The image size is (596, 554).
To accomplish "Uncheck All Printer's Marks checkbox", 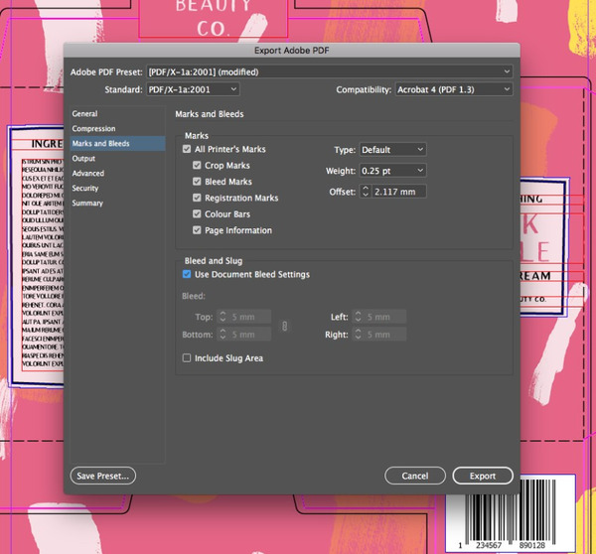I will pyautogui.click(x=187, y=149).
